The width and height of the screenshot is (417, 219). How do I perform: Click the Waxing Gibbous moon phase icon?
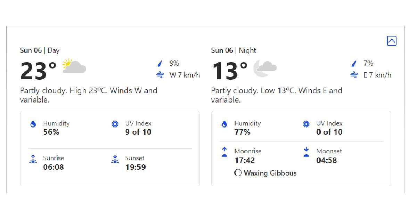click(238, 173)
